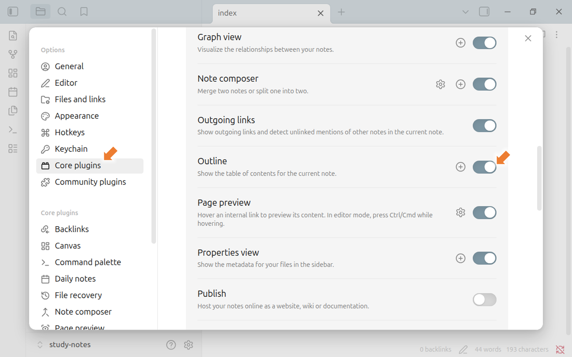
Task: Click the Graph view plus icon
Action: pos(460,43)
